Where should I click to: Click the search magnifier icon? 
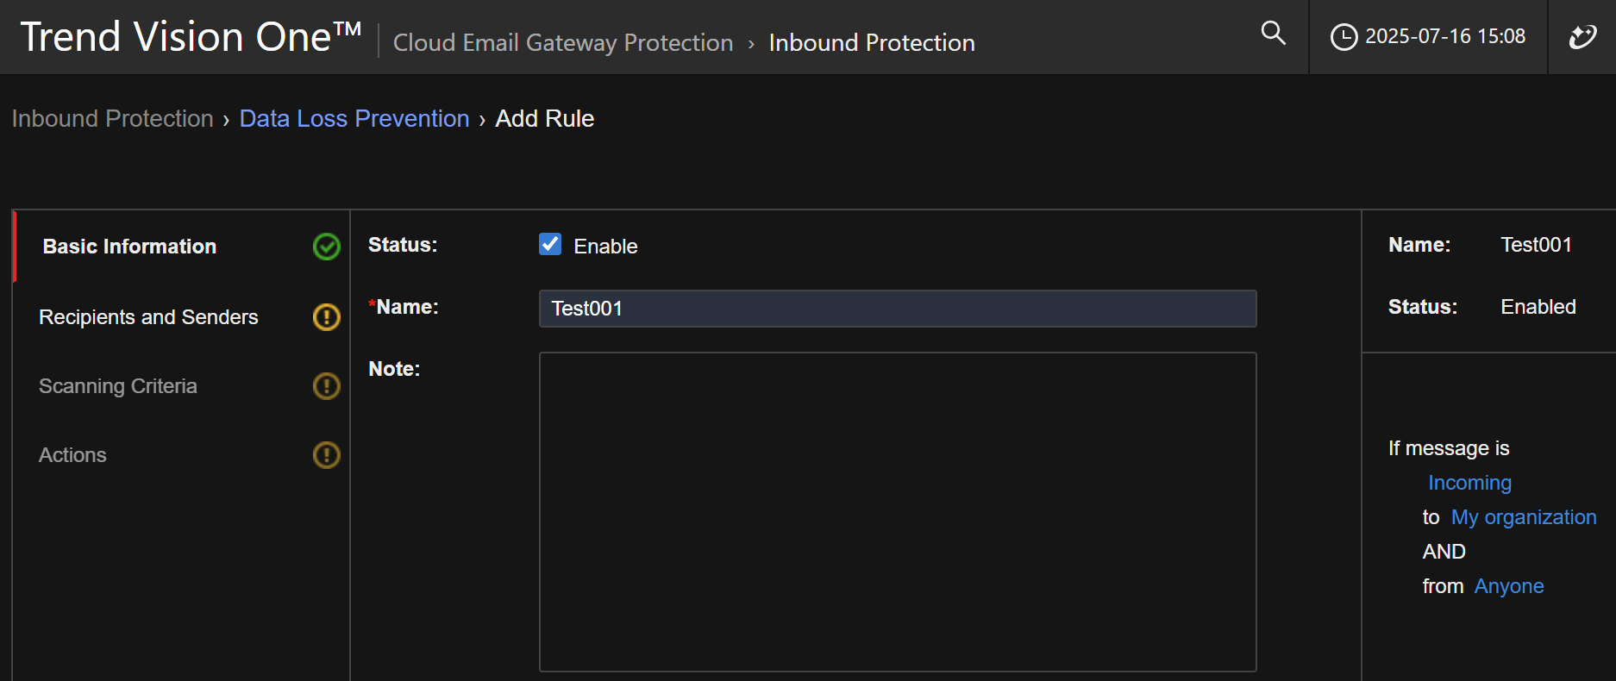(x=1273, y=34)
